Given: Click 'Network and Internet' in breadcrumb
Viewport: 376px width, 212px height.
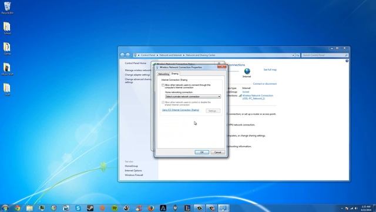Looking at the screenshot, I should pos(170,55).
